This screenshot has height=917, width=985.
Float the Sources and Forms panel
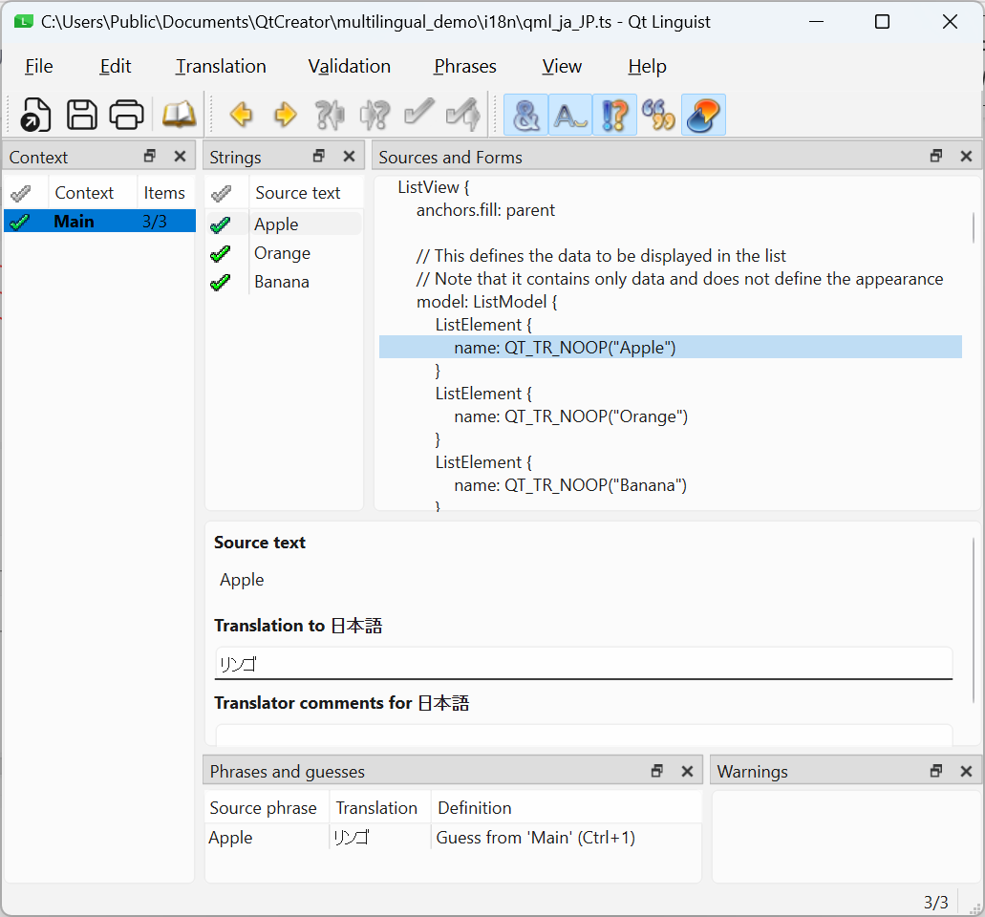click(x=936, y=157)
